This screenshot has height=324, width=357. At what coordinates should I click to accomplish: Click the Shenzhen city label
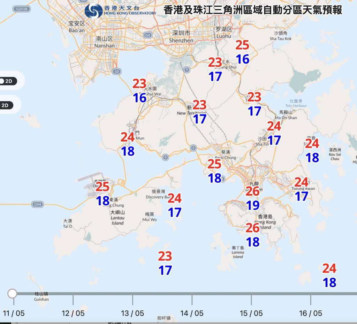point(181,37)
